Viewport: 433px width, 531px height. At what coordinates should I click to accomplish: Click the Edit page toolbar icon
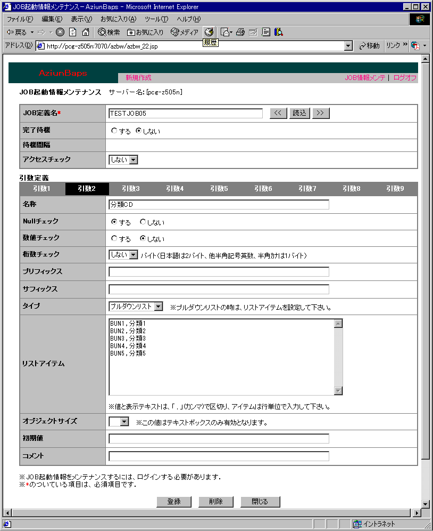pos(253,32)
